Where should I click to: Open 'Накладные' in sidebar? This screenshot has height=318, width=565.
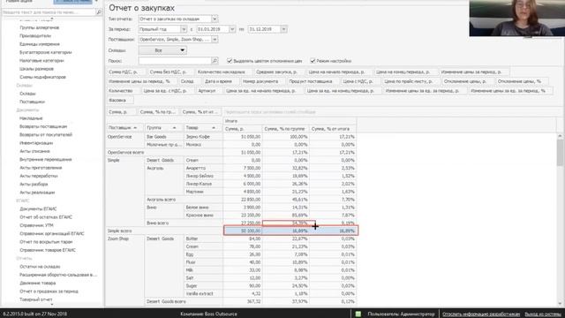click(x=31, y=118)
